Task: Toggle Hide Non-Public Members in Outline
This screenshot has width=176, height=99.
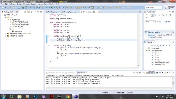Action: pos(167,45)
